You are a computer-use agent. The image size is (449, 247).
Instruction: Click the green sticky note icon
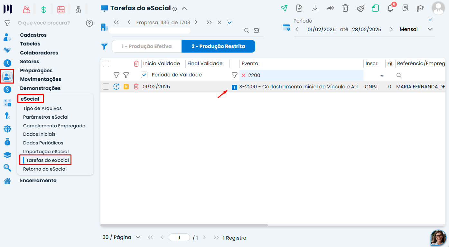pyautogui.click(x=375, y=8)
